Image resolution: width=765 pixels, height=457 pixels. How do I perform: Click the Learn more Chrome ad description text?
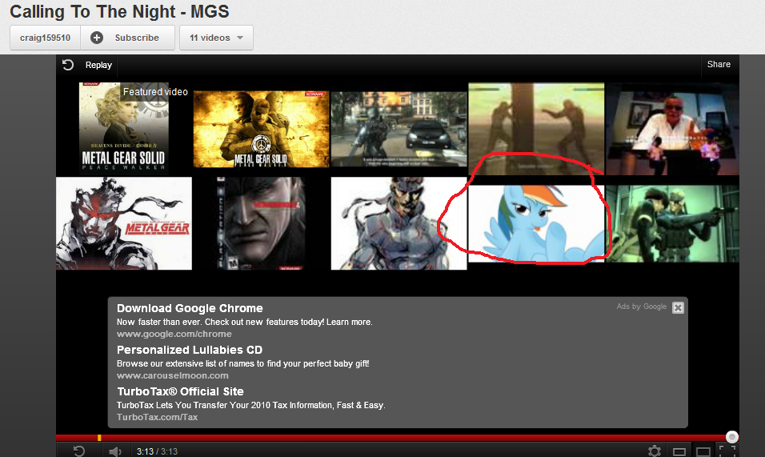(244, 322)
